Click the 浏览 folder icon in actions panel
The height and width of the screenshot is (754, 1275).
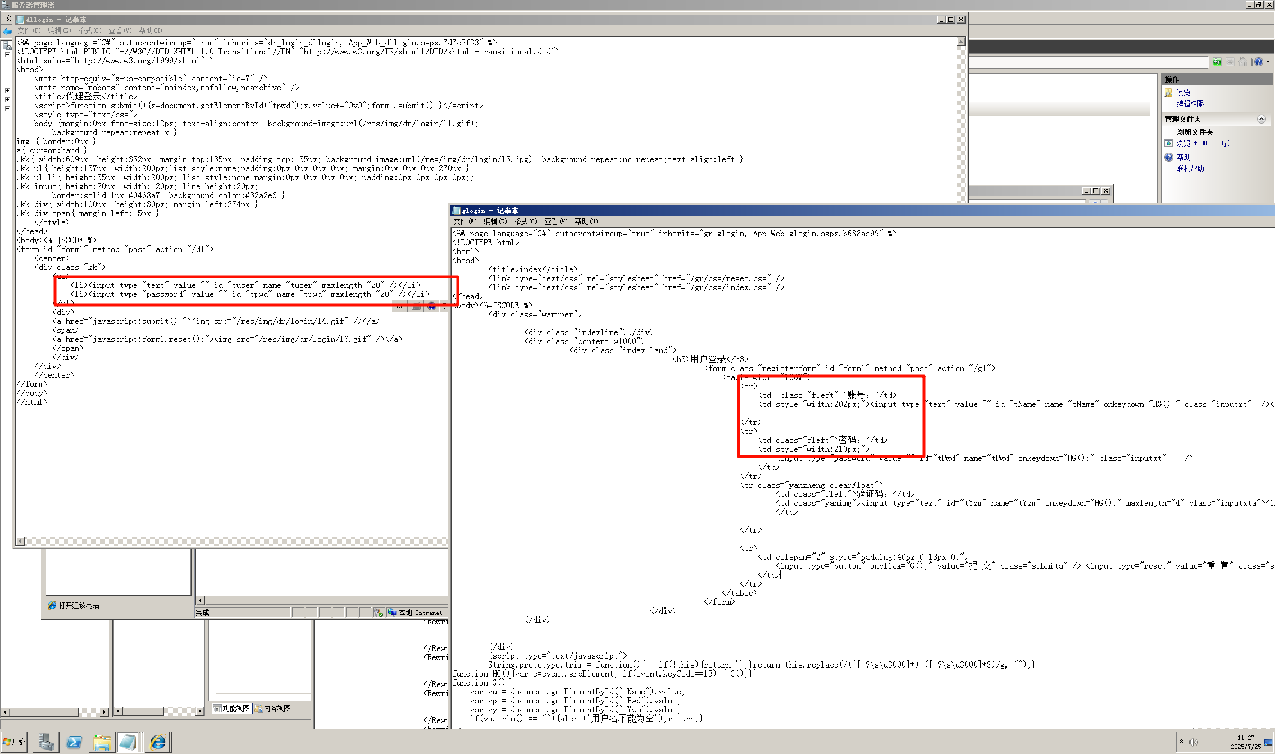[1169, 93]
